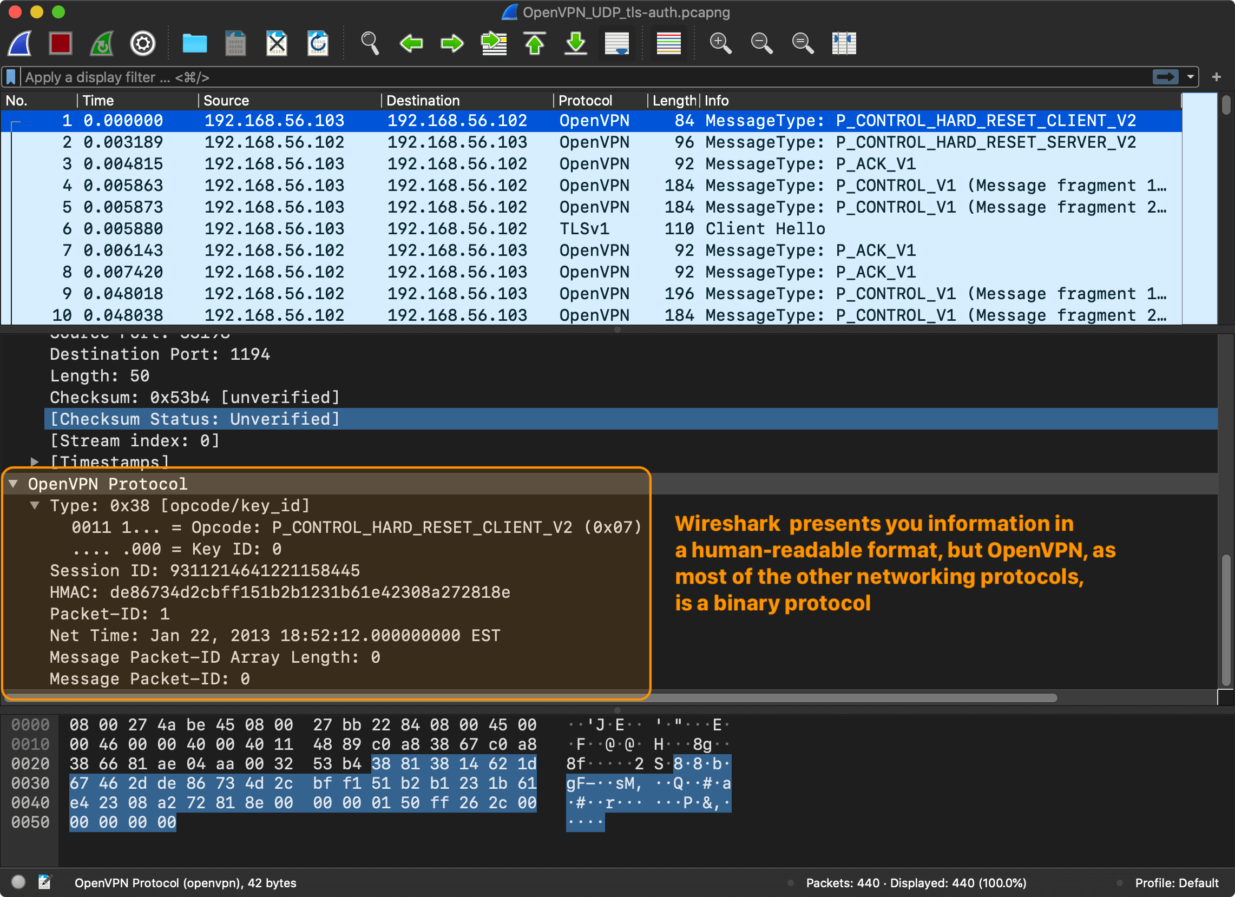Viewport: 1235px width, 897px height.
Task: Open the recent display filters dropdown
Action: click(x=1190, y=77)
